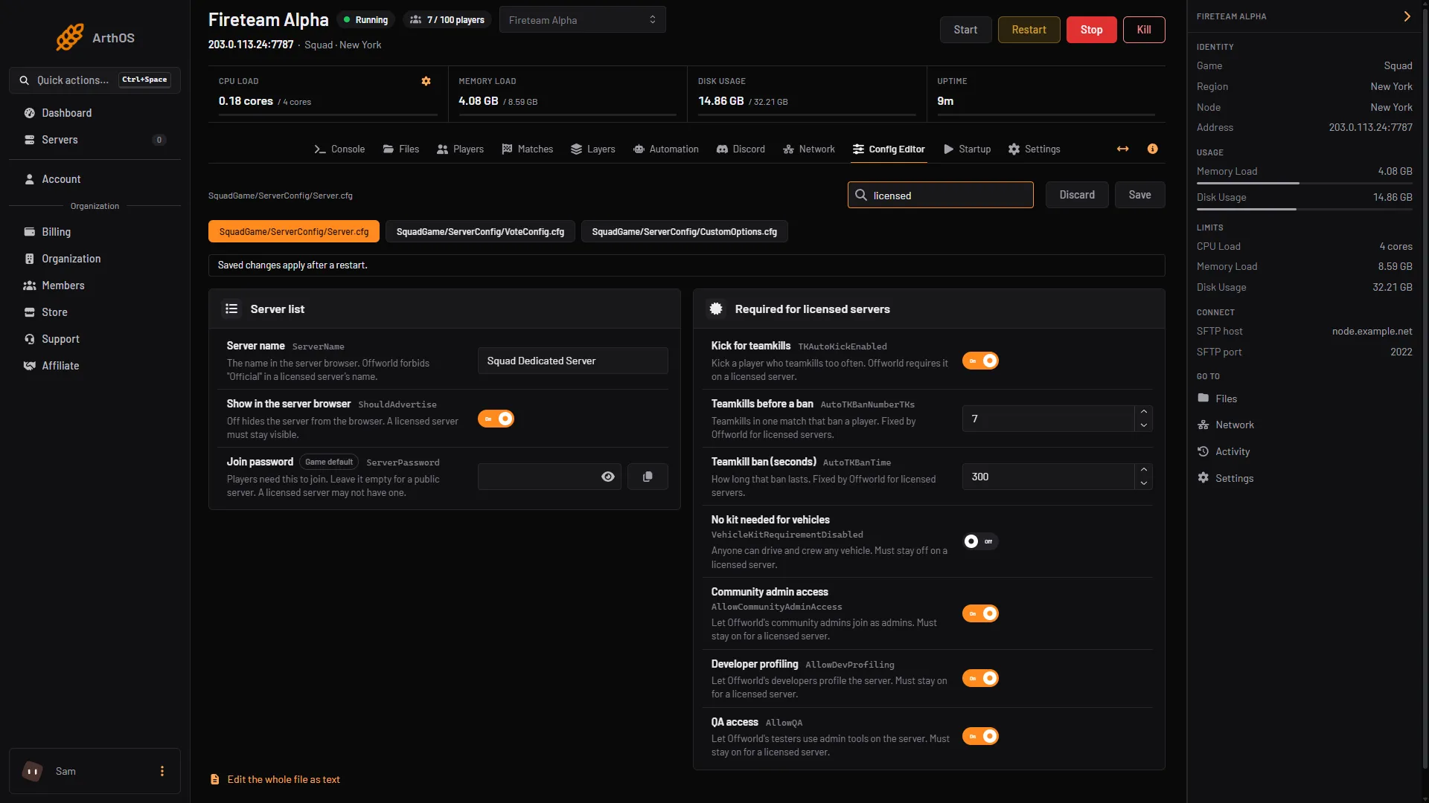
Task: Increase Teamkill ban seconds value
Action: click(1144, 470)
